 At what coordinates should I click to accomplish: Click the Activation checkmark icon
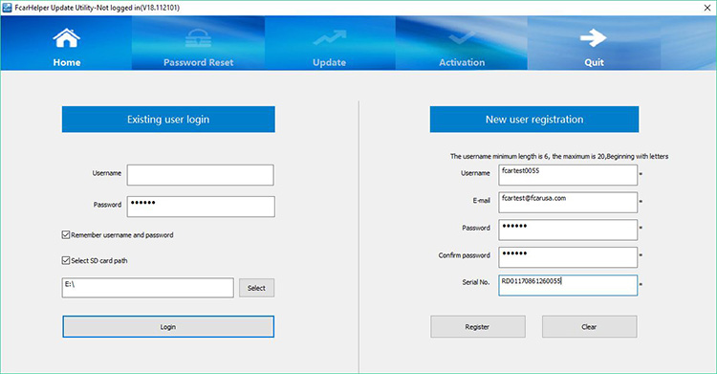click(462, 38)
